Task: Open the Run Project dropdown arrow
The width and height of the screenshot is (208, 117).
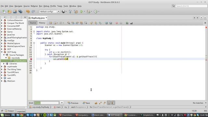Action: coord(84,12)
